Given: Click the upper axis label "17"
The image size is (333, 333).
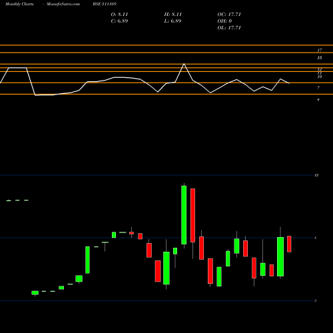Looking at the screenshot, I should coord(320,51).
